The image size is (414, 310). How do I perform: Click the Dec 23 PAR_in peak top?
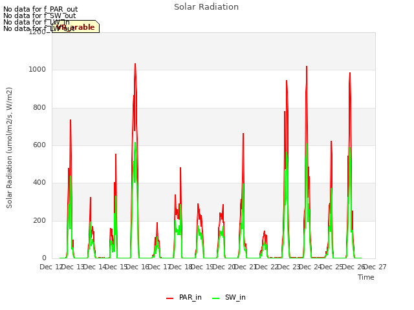click(x=287, y=81)
